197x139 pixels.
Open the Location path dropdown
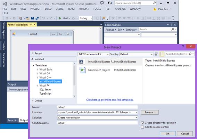point(136,112)
